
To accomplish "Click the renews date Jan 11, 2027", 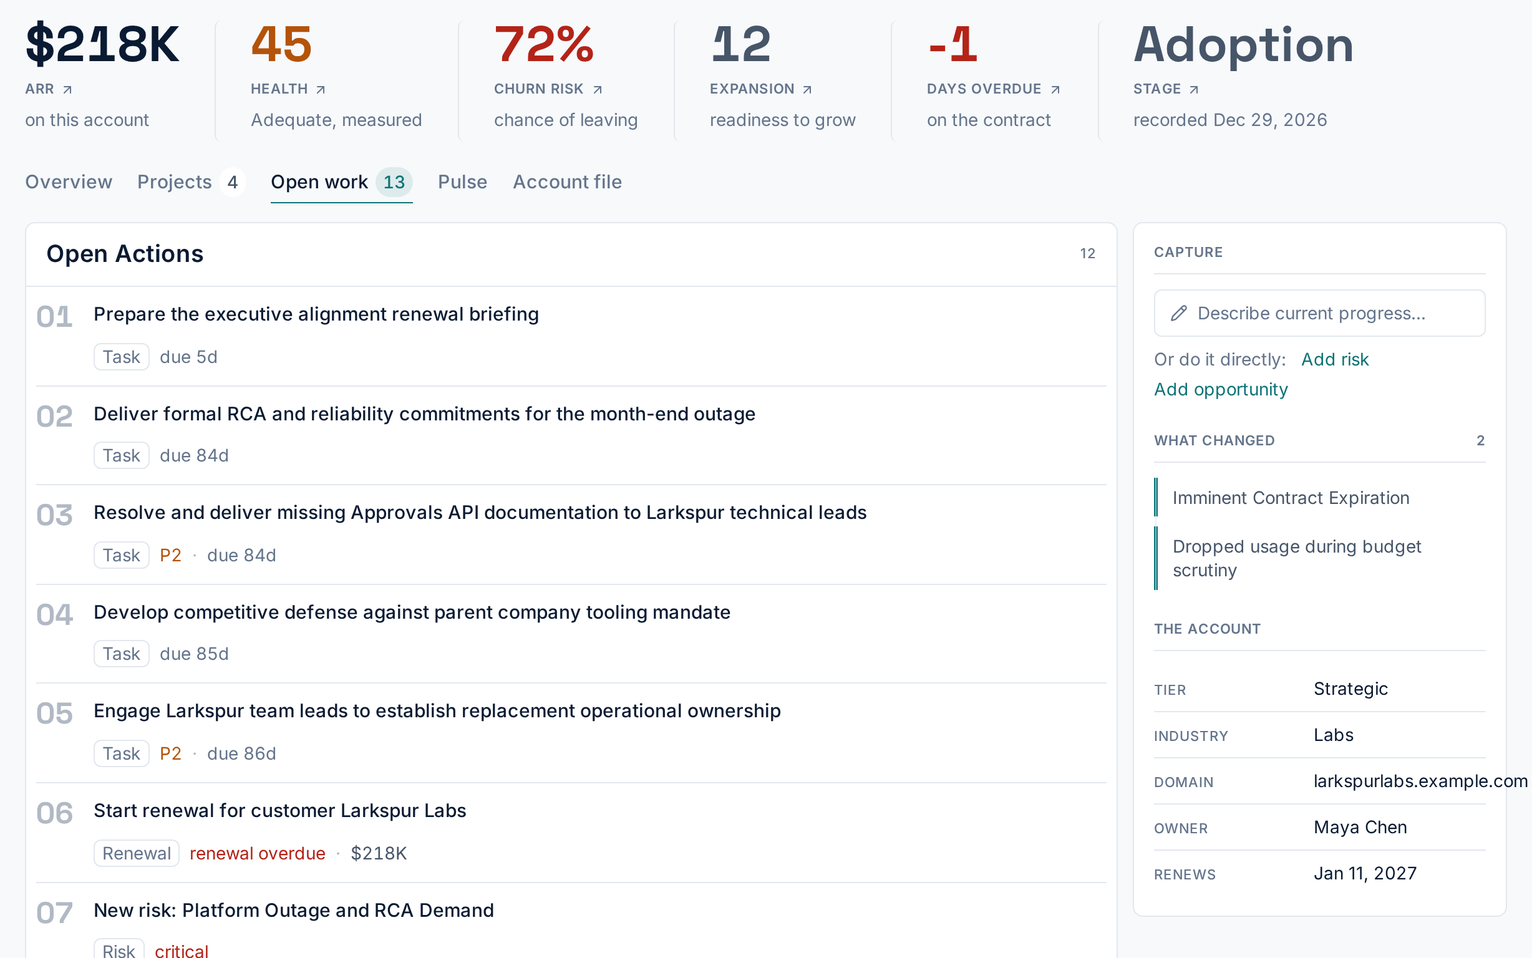I will coord(1365,873).
